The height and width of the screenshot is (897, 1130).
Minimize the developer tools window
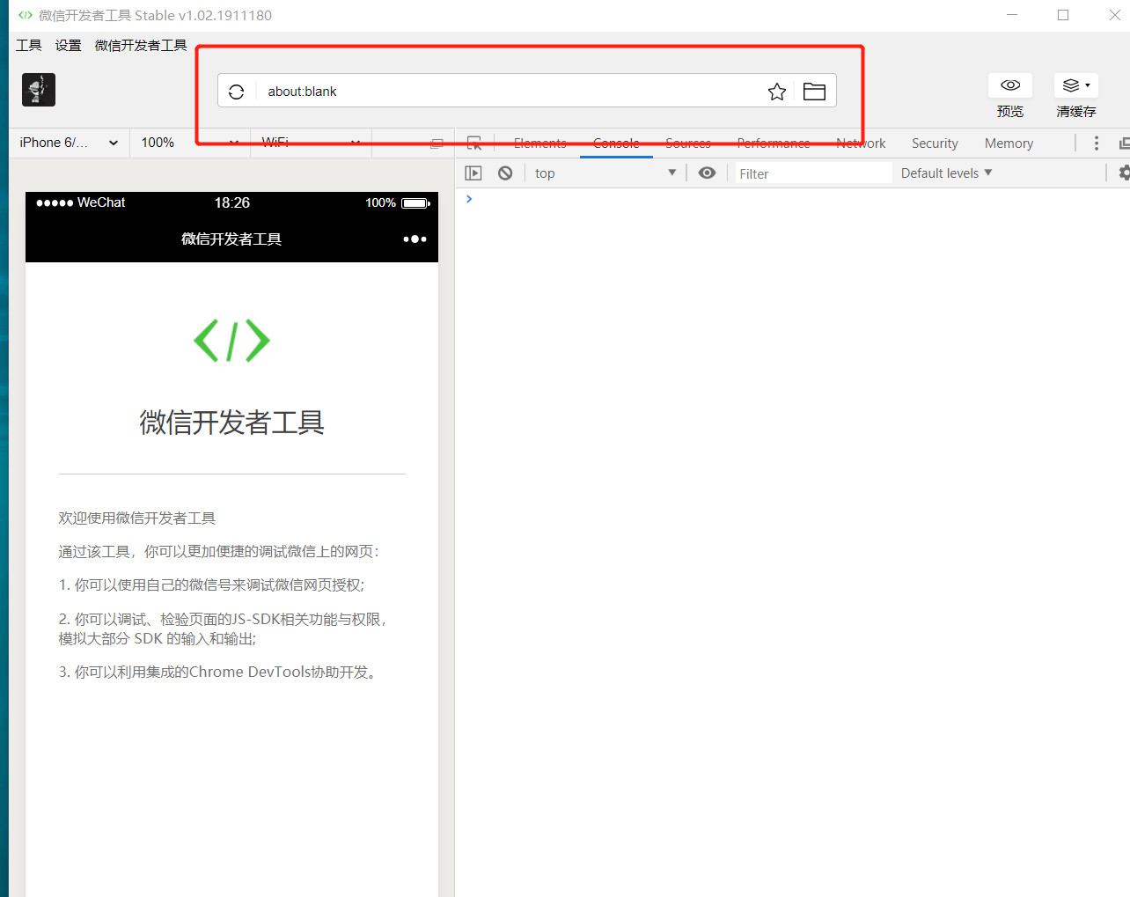coord(1012,15)
